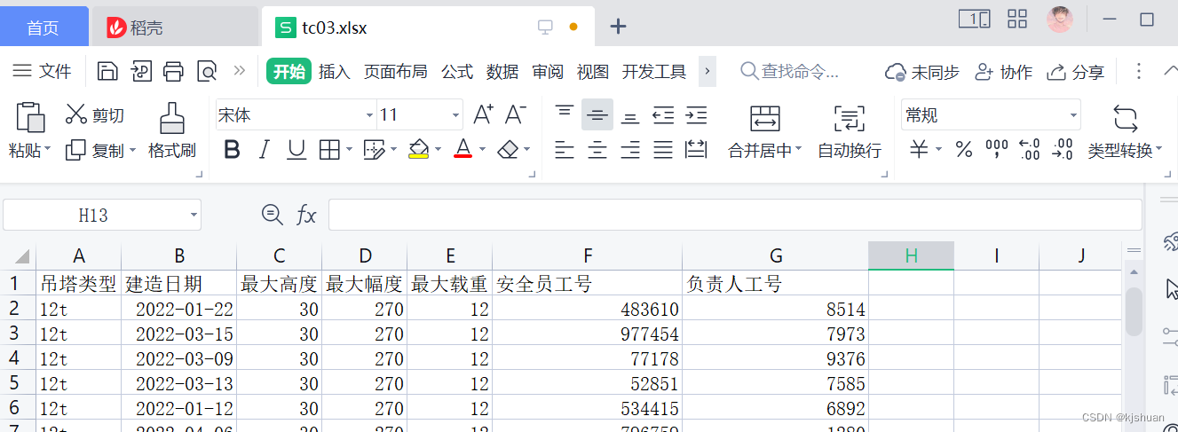Switch to the 插入 ribbon tab
Image resolution: width=1178 pixels, height=432 pixels.
point(335,72)
